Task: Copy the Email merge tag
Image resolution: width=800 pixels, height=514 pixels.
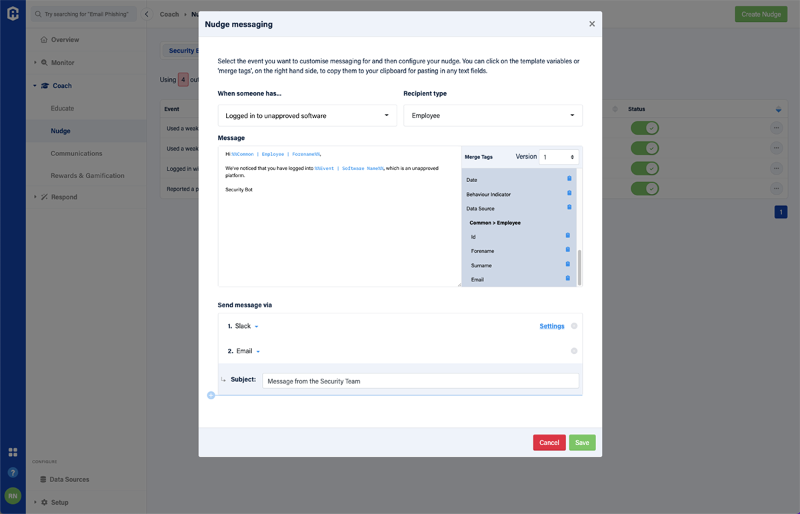Action: click(567, 279)
